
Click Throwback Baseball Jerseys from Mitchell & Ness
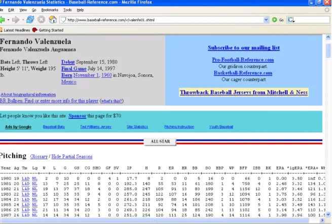(x=244, y=93)
